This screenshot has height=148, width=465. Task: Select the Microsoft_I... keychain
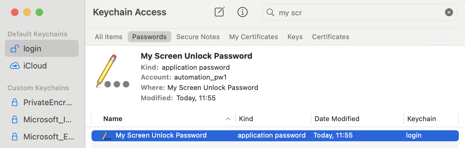[x=48, y=120]
